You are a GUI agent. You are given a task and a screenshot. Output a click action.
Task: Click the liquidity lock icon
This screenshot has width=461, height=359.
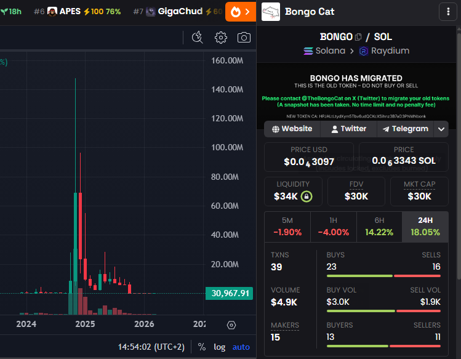tap(307, 196)
